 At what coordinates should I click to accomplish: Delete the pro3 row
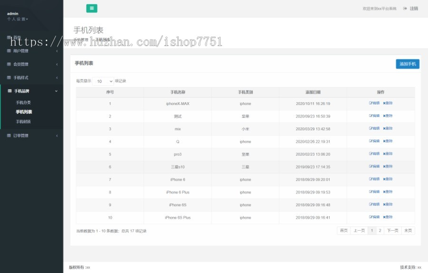[x=388, y=154]
